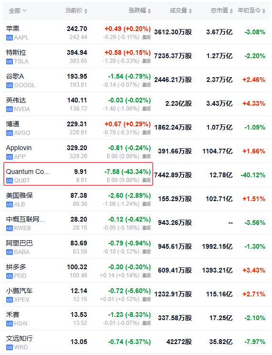This screenshot has height=355, width=272.
Task: Open the 全部 filter dropdown
Action: pyautogui.click(x=18, y=10)
